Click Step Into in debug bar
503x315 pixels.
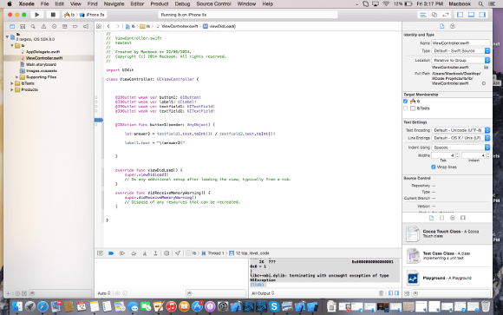click(145, 253)
